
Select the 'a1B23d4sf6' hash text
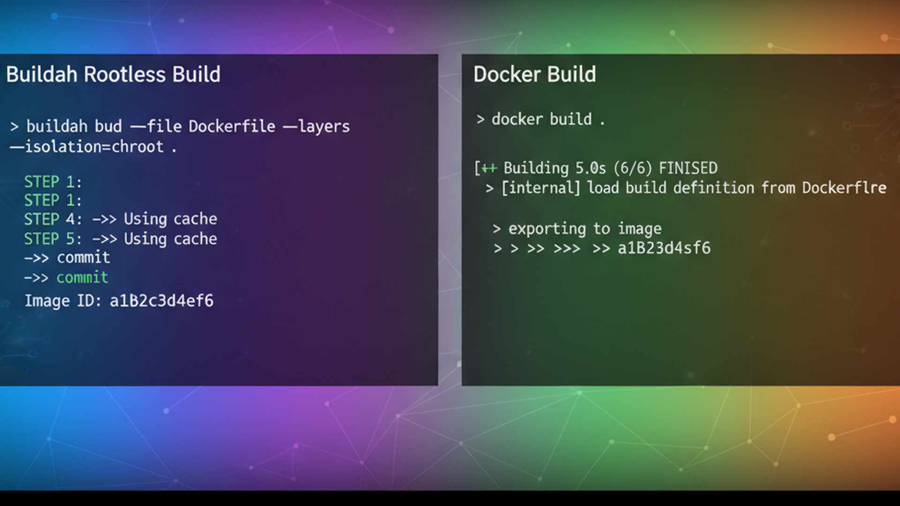pos(664,248)
